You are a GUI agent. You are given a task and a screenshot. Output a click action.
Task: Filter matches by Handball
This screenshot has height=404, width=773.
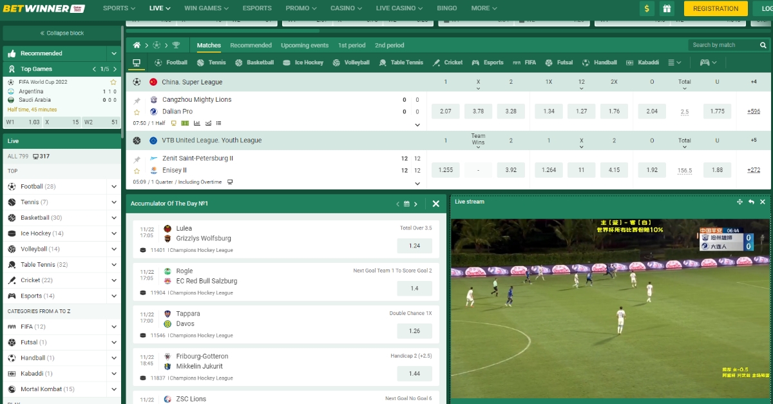pos(599,63)
